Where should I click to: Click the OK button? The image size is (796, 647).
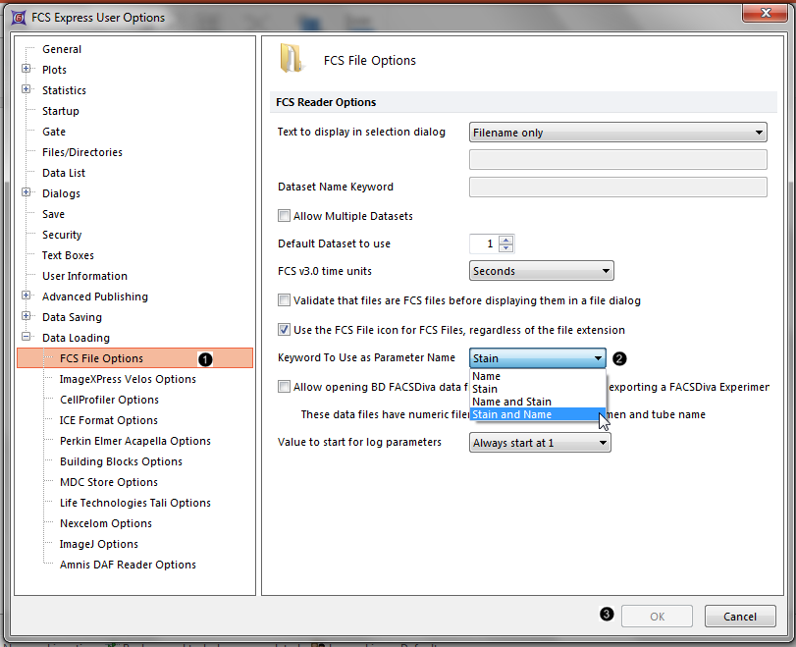point(657,617)
